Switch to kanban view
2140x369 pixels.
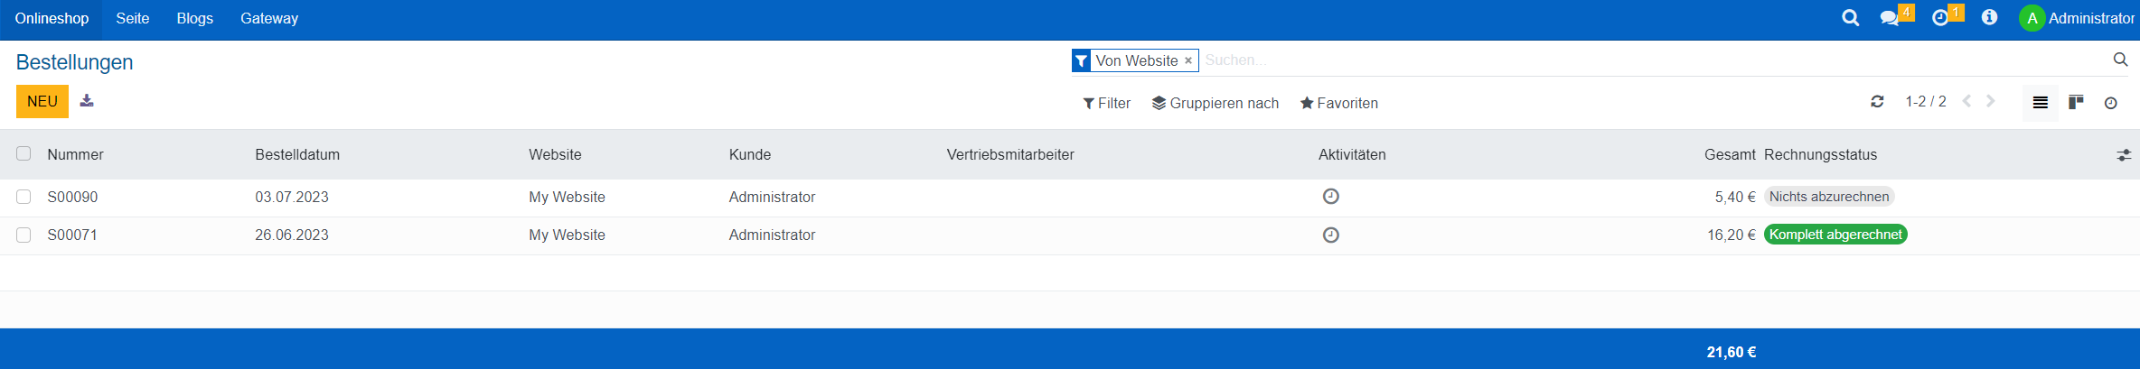click(2076, 102)
